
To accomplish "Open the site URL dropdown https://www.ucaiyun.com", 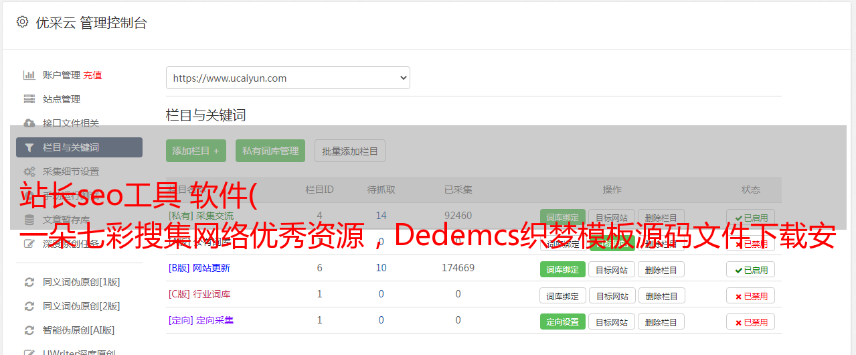I will pyautogui.click(x=288, y=78).
